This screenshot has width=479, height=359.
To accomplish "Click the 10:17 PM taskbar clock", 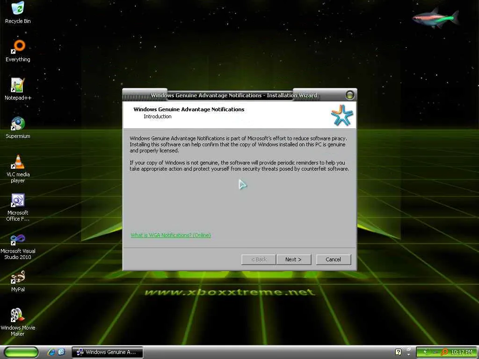I will (462, 352).
